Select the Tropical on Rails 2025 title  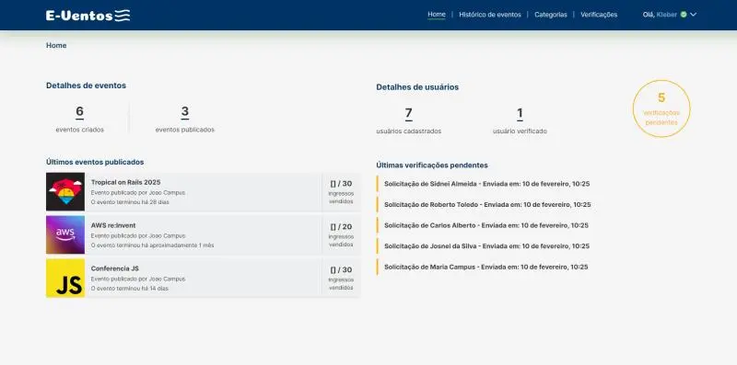pos(125,182)
